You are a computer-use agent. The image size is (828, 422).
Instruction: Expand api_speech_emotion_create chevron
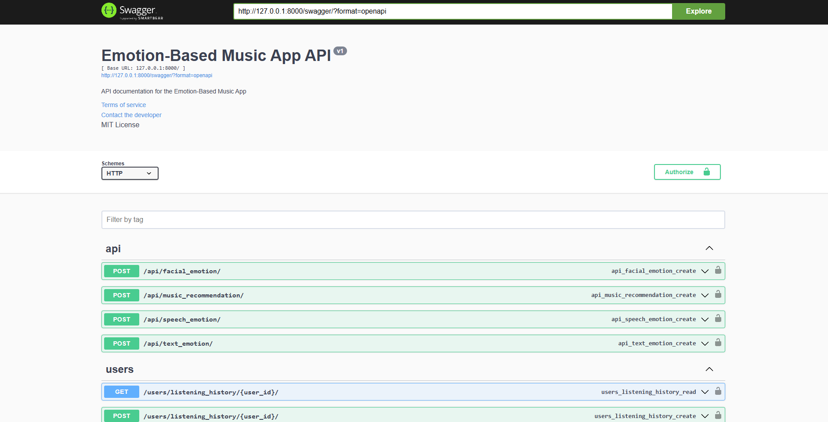[705, 319]
